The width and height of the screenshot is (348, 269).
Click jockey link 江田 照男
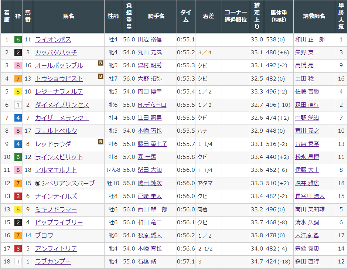pos(150,118)
